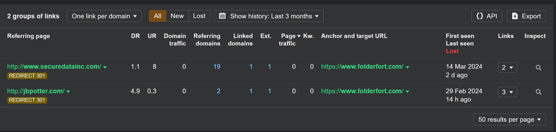The image size is (556, 132).
Task: Open the 'One link per domain' dropdown
Action: [x=104, y=16]
